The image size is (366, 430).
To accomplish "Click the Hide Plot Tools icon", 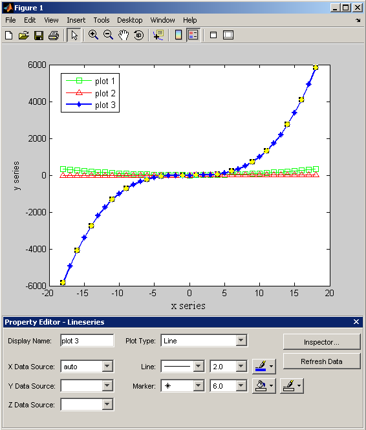I will pos(213,35).
